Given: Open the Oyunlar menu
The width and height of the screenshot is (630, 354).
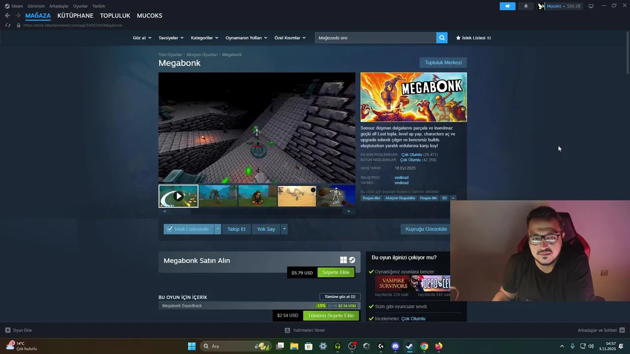Looking at the screenshot, I should click(x=80, y=6).
